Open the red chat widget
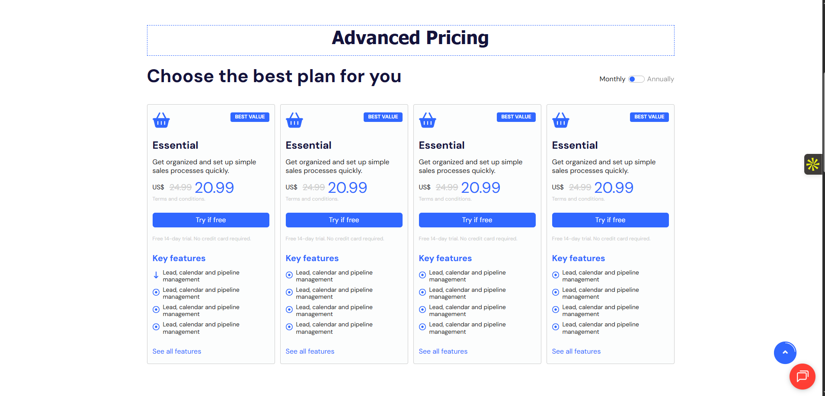Screen dimensions: 825x396 click(802, 377)
